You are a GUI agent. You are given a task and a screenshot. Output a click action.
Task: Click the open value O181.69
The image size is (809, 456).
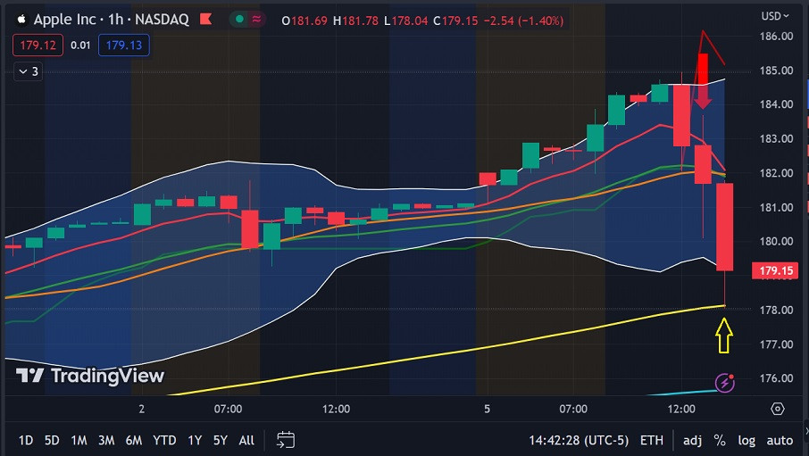(304, 21)
